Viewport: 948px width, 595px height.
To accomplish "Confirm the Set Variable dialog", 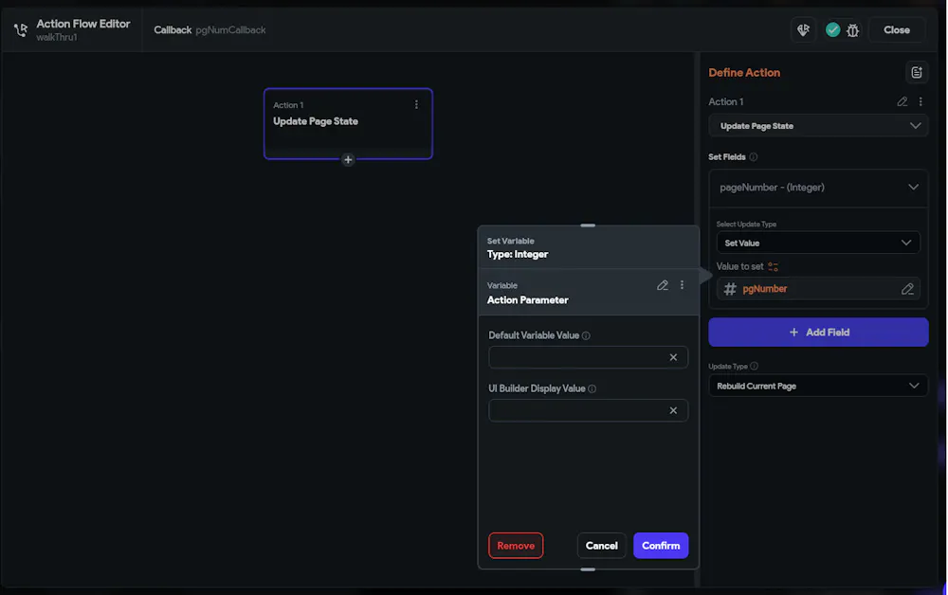I will click(x=660, y=546).
